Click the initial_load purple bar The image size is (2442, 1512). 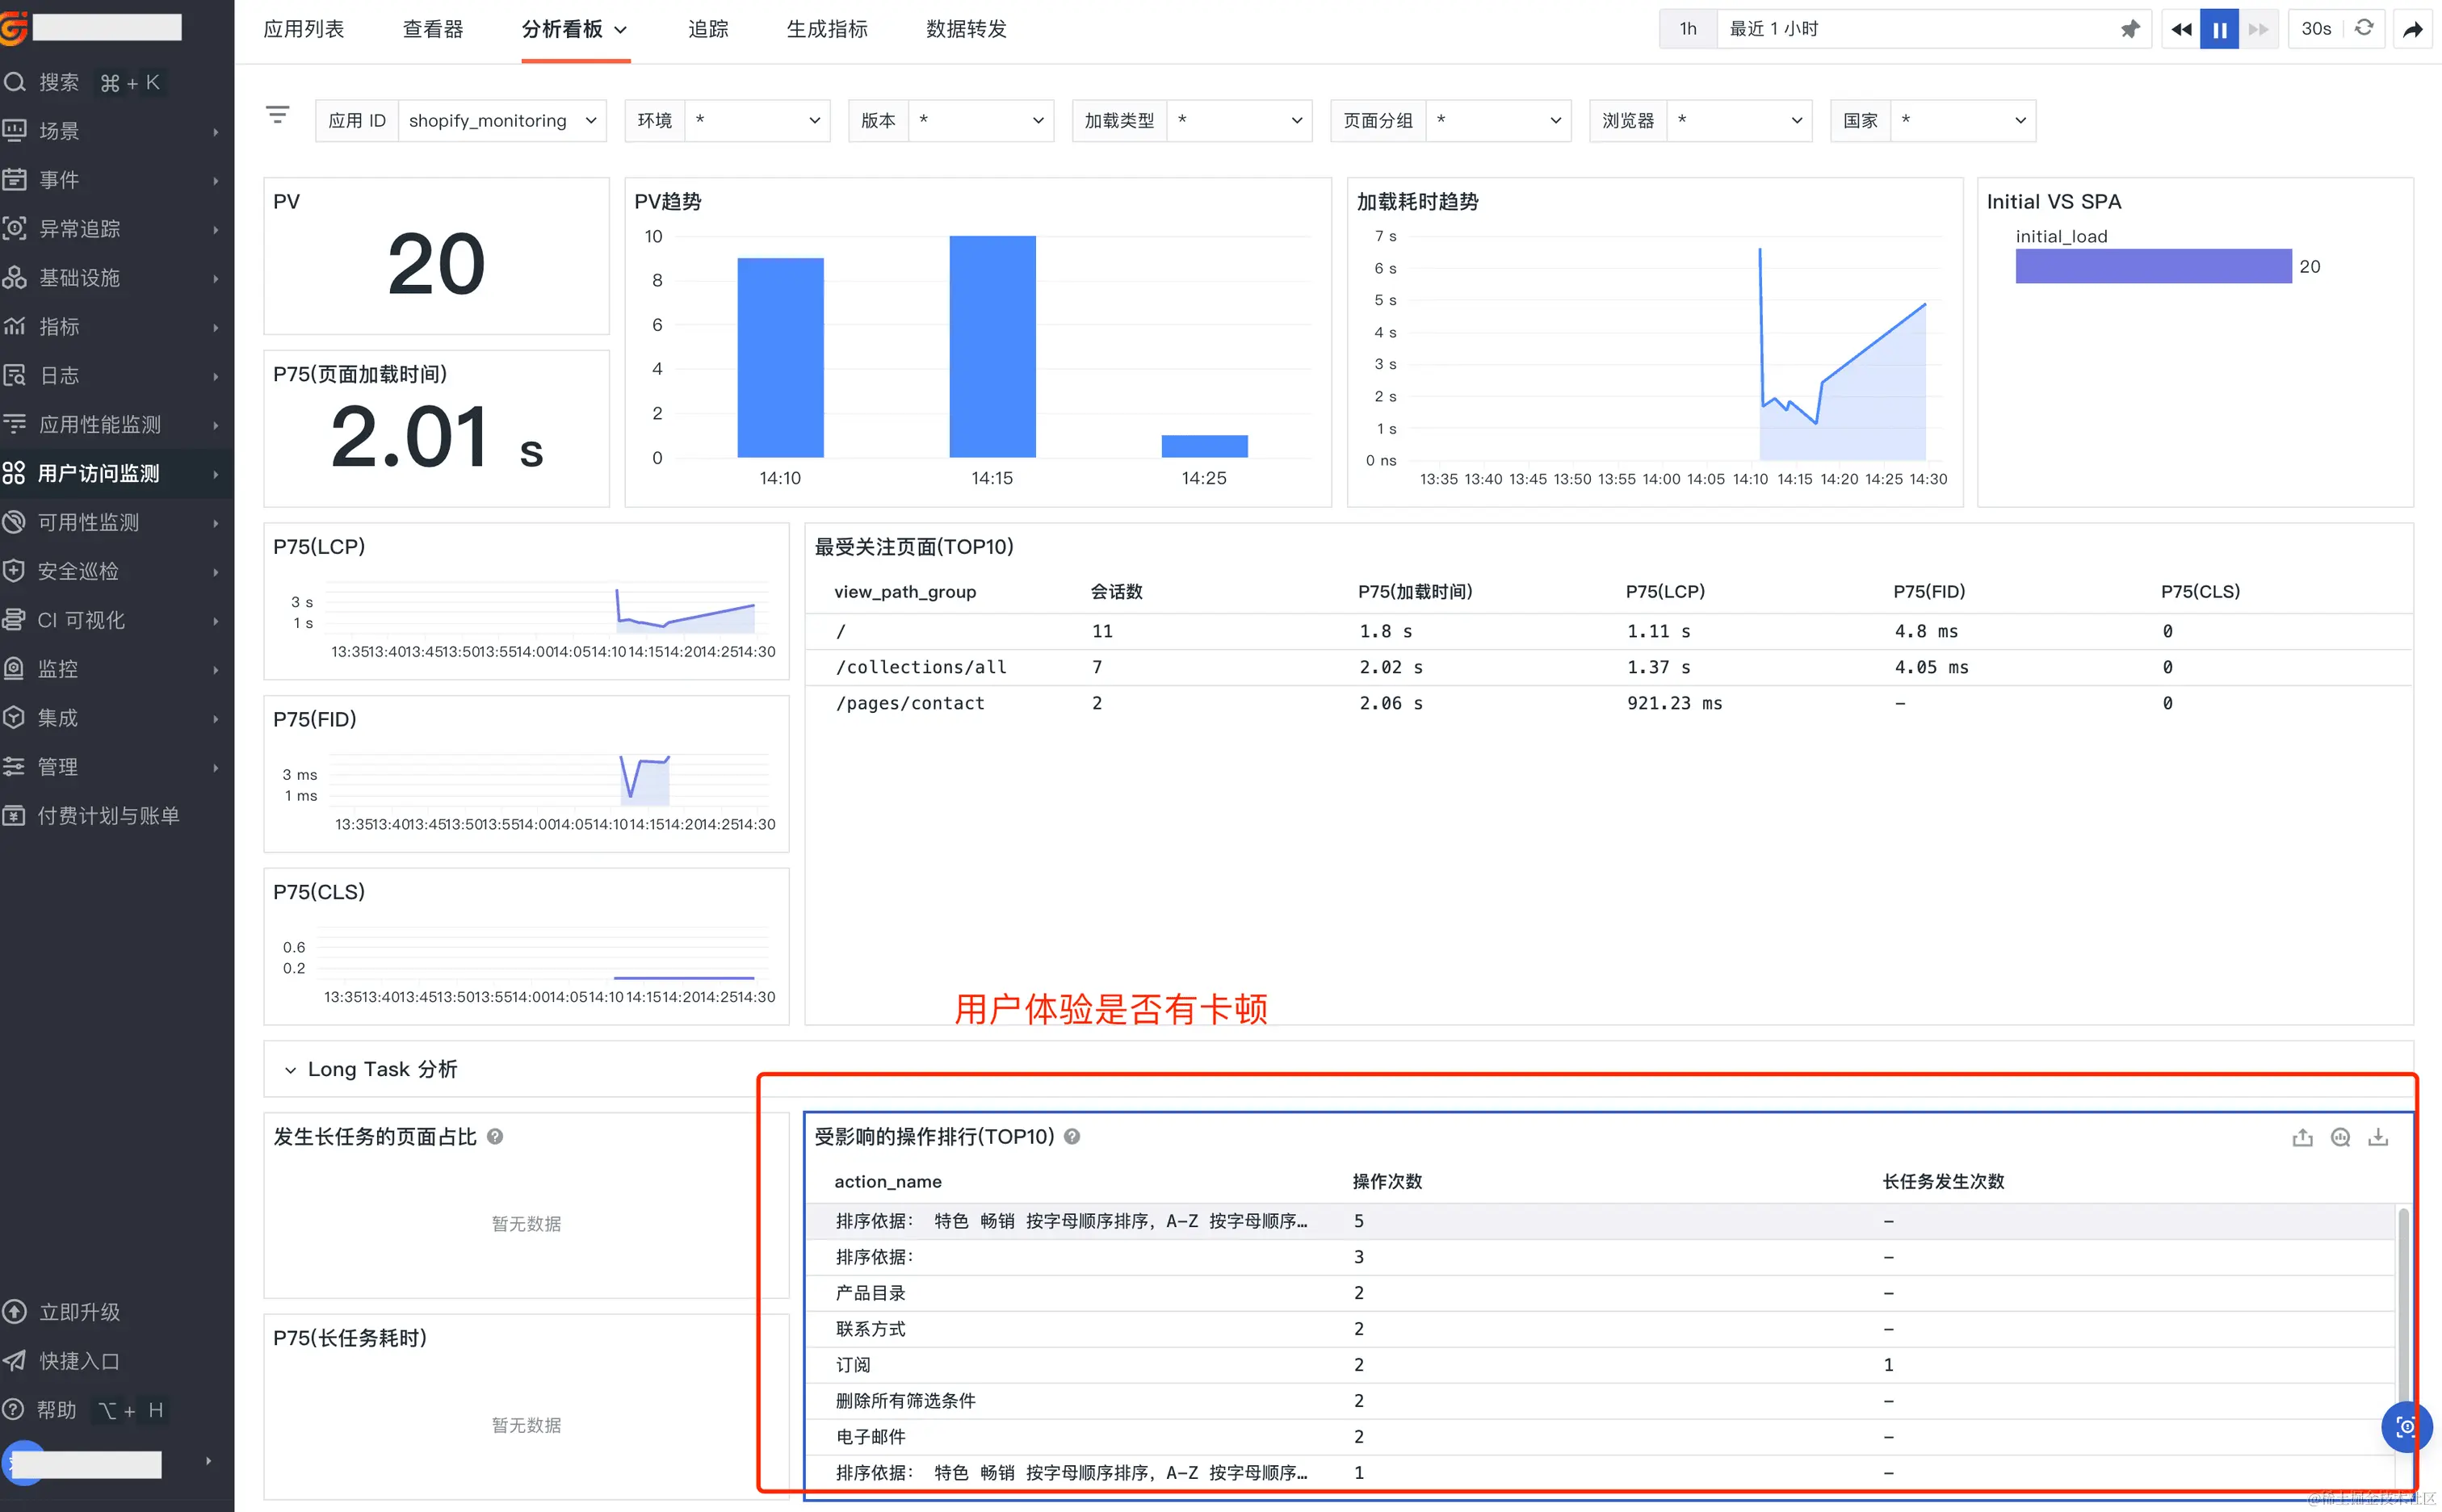[2153, 266]
